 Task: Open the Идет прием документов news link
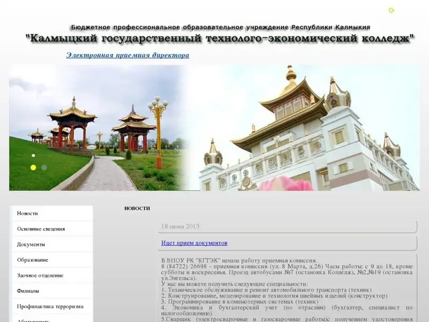[194, 243]
